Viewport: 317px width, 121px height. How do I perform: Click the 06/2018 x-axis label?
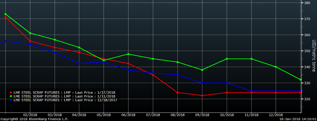(128, 115)
